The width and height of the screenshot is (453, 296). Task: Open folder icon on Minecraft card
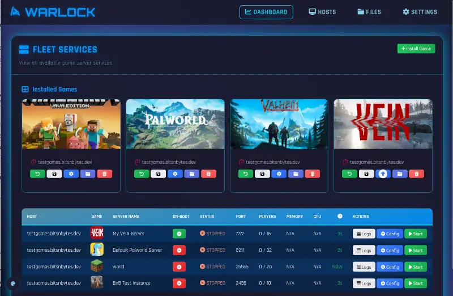(88, 174)
